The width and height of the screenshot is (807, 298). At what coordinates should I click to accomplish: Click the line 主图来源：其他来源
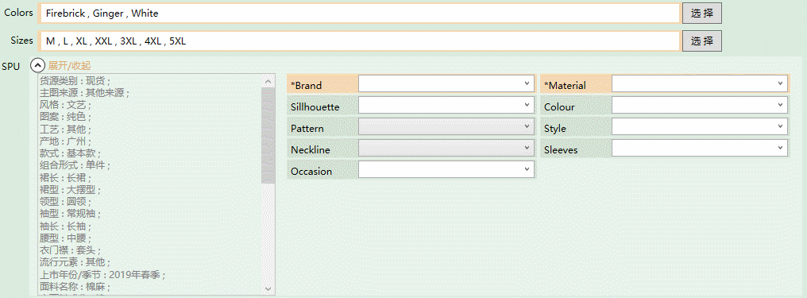point(84,93)
